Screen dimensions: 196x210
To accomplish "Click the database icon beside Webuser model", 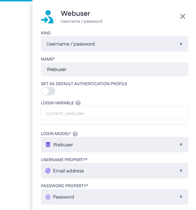I will click(x=48, y=145).
